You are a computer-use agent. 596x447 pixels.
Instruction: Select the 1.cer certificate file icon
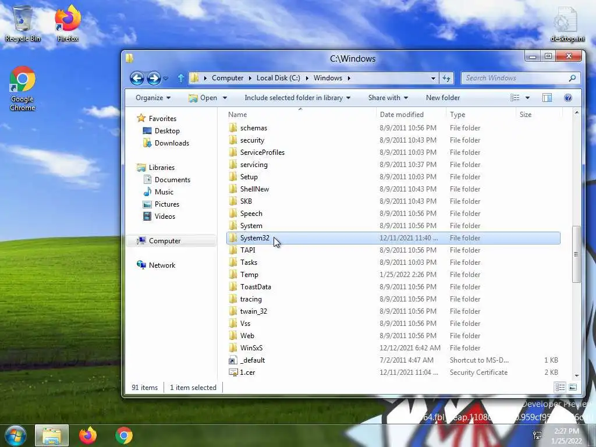pyautogui.click(x=233, y=372)
